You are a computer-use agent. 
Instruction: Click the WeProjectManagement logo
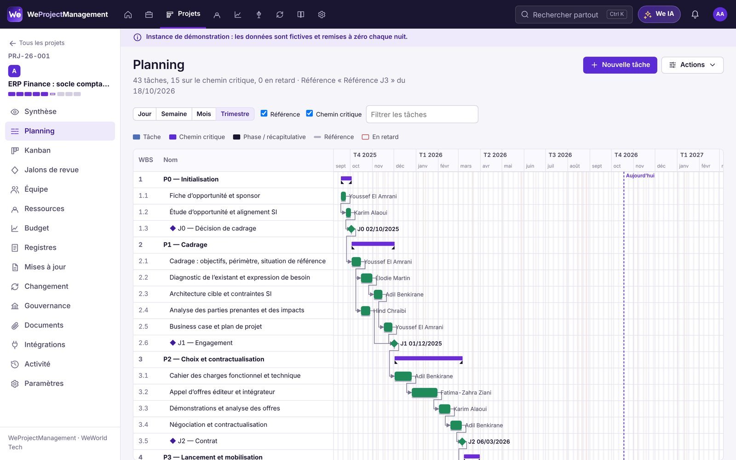click(58, 14)
